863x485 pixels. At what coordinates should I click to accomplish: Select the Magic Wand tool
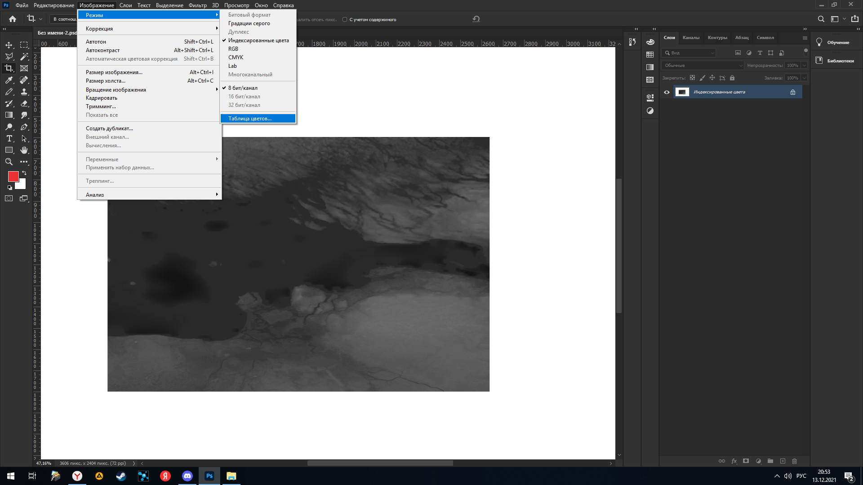24,57
